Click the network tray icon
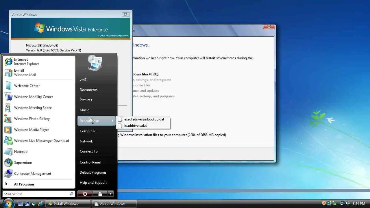Screen dimensions: 370x208 tap(342, 203)
